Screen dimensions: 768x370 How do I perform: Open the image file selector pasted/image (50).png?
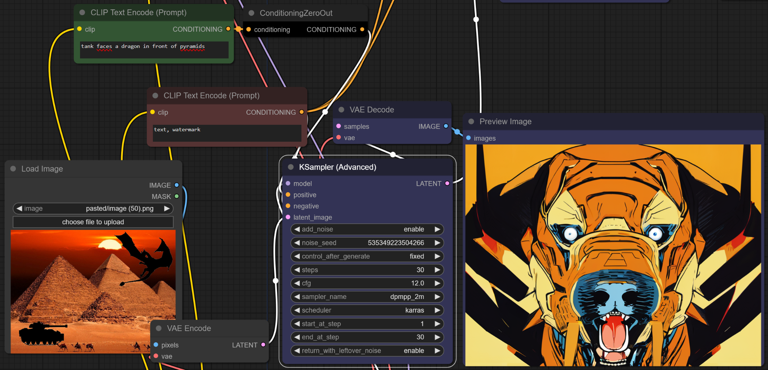pyautogui.click(x=93, y=208)
